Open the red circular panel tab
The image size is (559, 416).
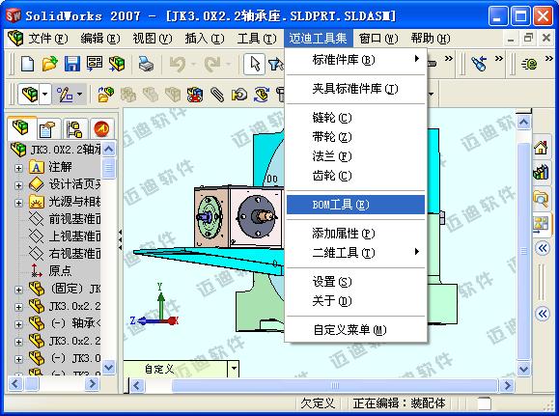(101, 128)
